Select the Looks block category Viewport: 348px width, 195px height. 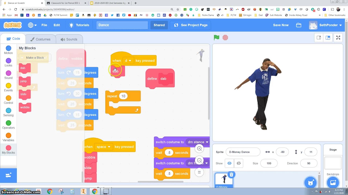point(8,63)
